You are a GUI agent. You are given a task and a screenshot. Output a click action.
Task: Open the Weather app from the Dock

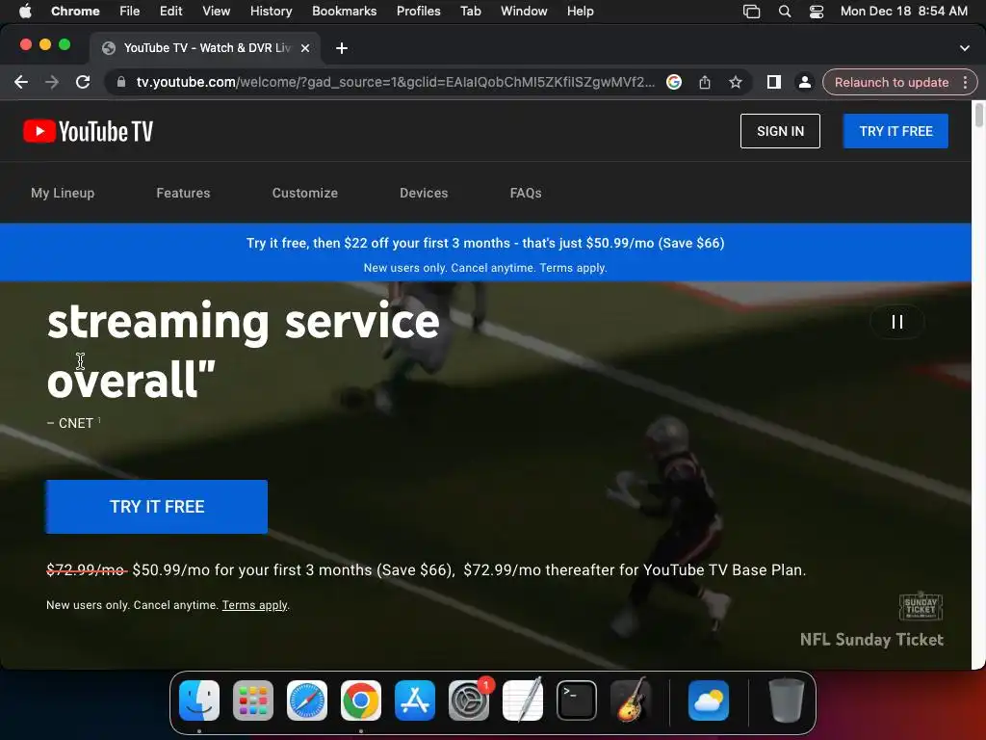pos(708,700)
